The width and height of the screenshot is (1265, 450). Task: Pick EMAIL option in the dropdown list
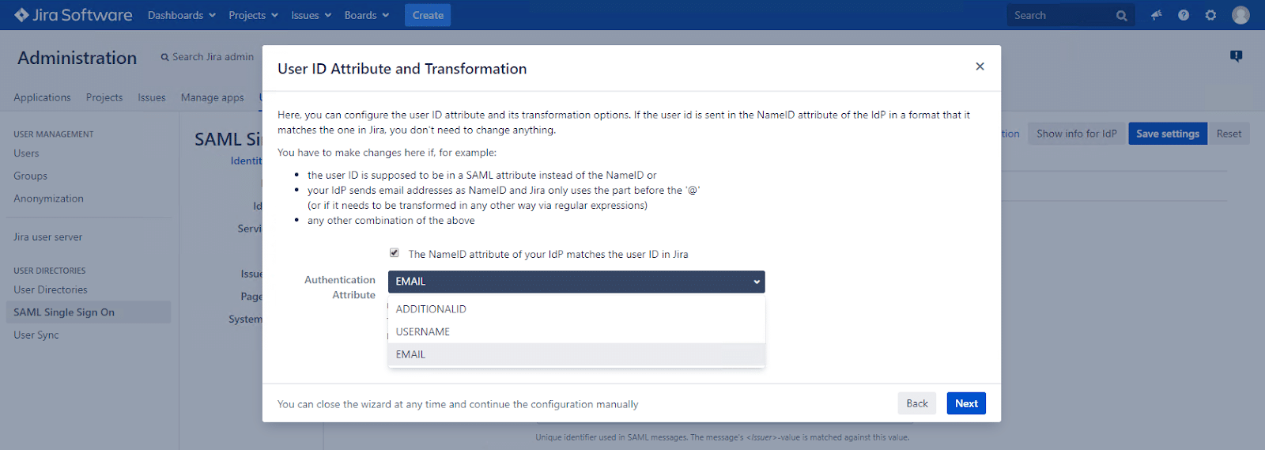point(411,354)
